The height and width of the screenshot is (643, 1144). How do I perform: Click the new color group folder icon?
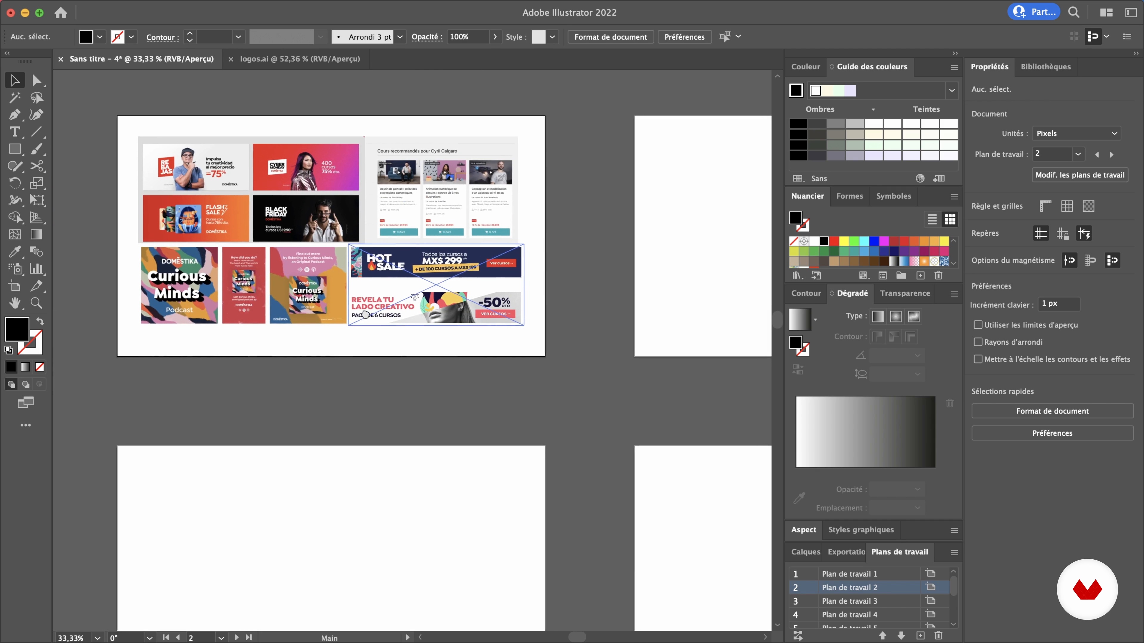[901, 275]
